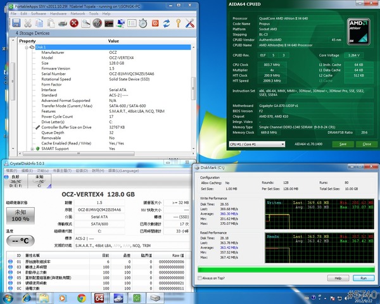Open the Hardware menu in SIW
This screenshot has height=304, width=380.
59,13
